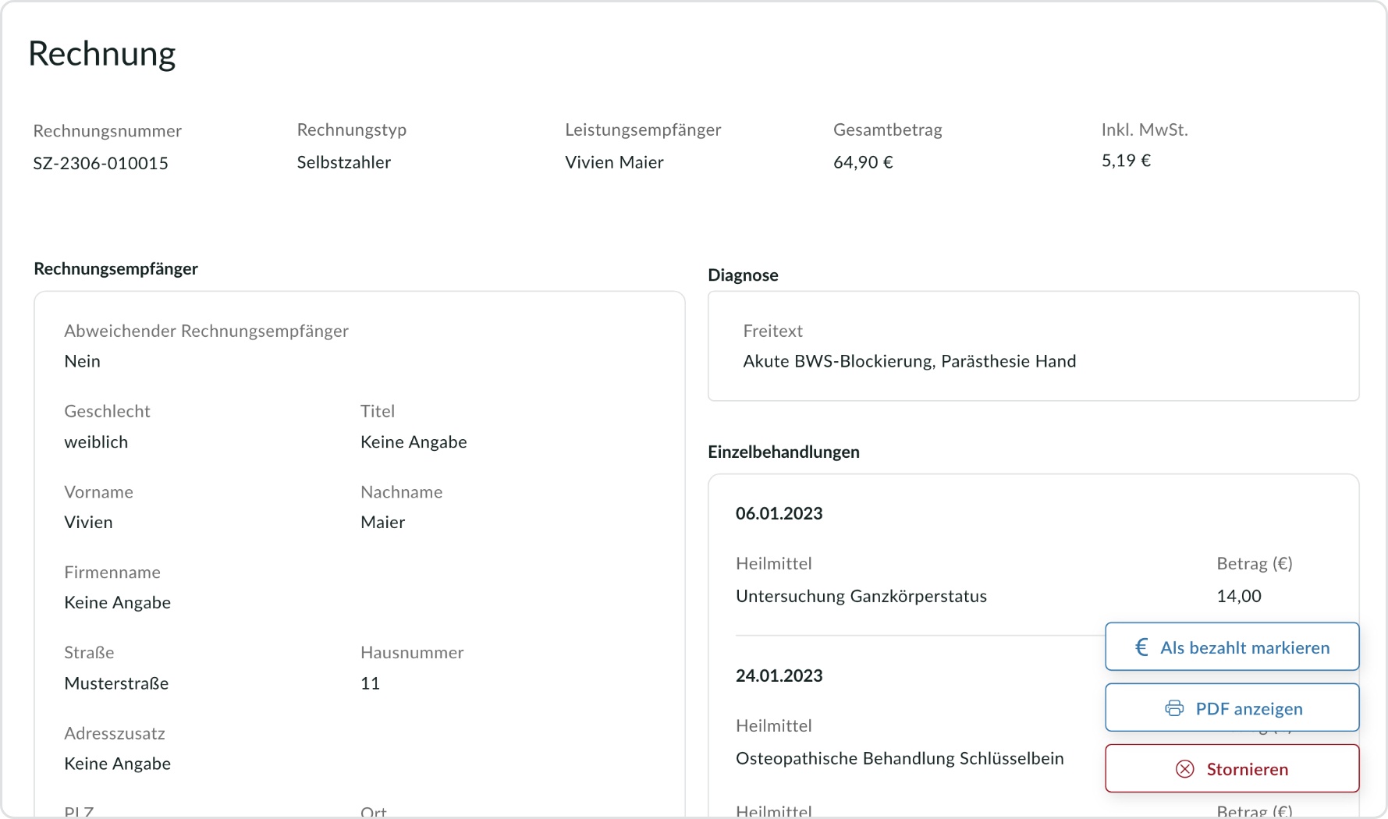
Task: Click the diagnosis text Akute BWS-Blockierung
Action: click(909, 361)
